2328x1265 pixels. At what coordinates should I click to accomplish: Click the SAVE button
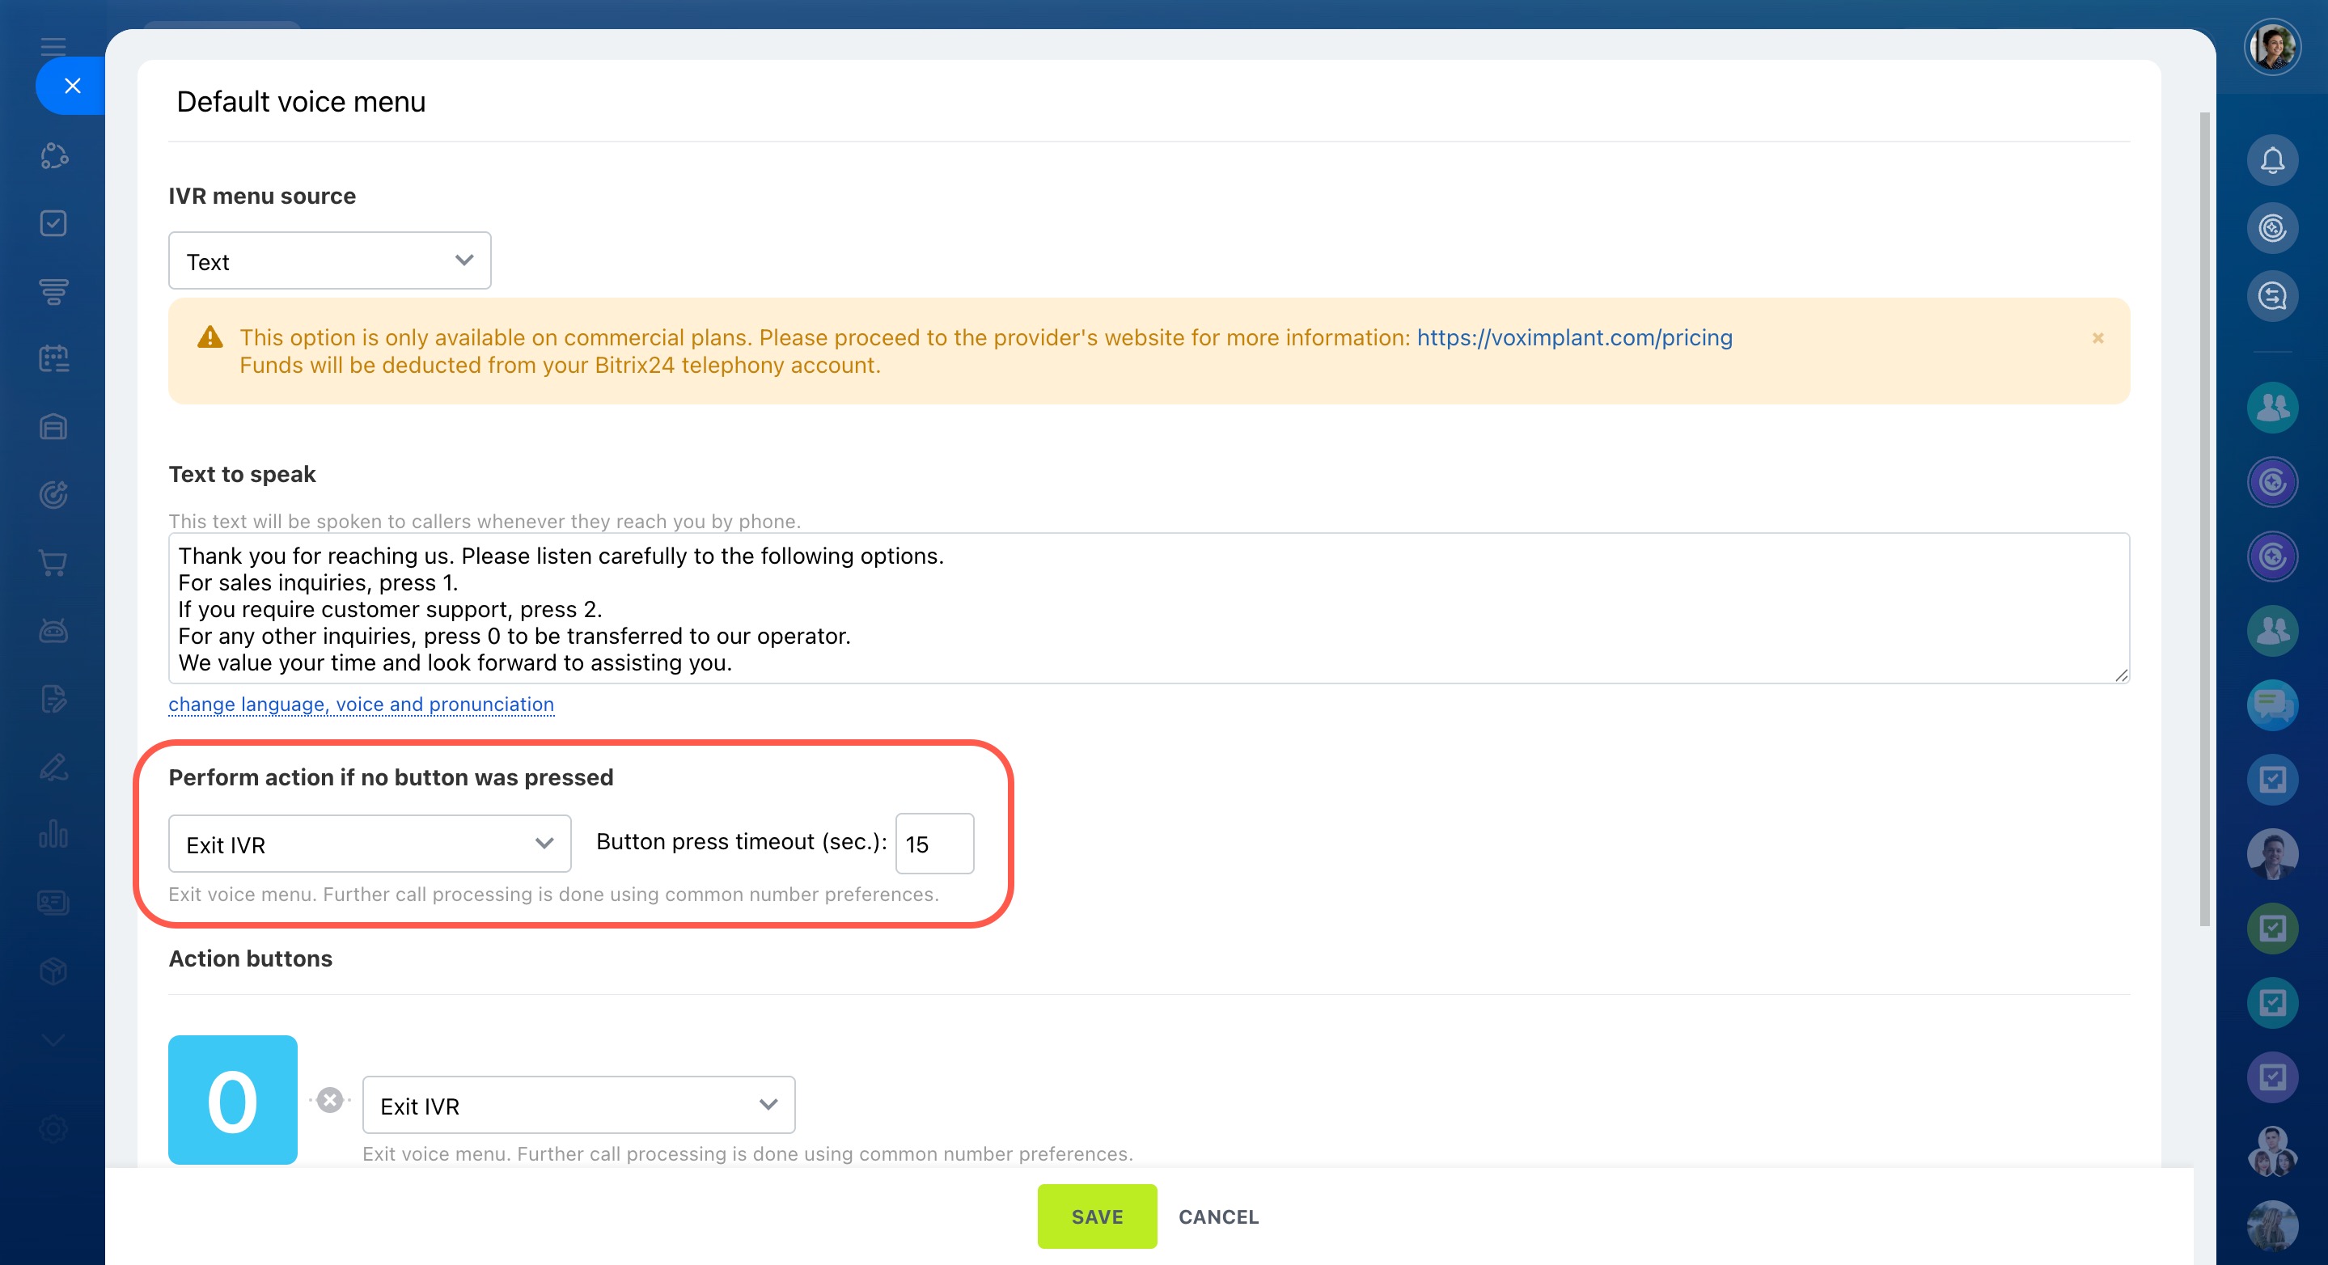(x=1096, y=1216)
